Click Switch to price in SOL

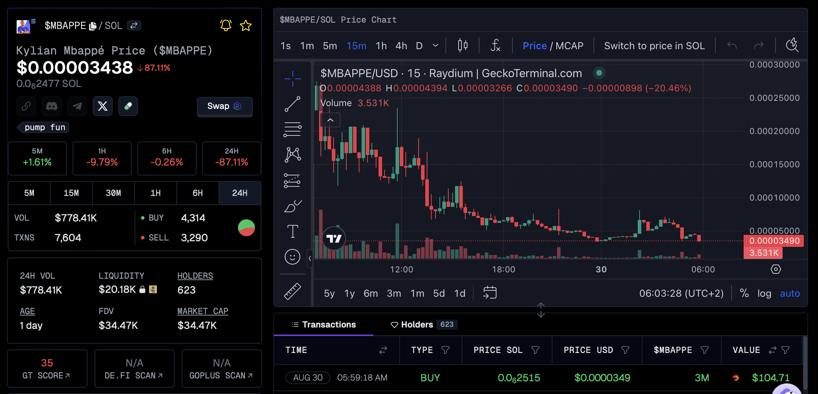coord(654,46)
